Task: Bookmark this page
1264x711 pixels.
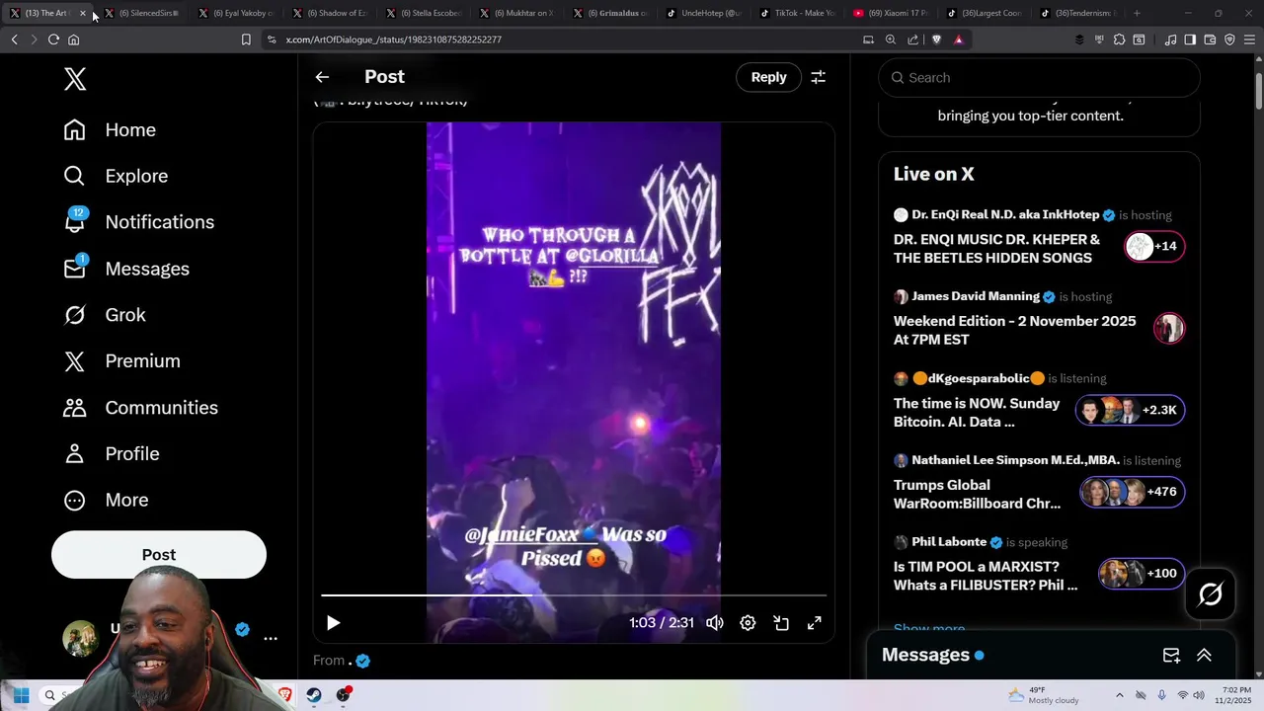Action: pyautogui.click(x=246, y=39)
